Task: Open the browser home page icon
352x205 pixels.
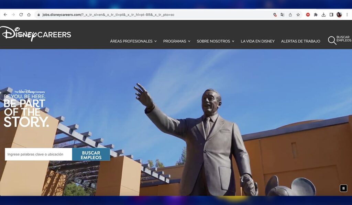Action: click(29, 14)
